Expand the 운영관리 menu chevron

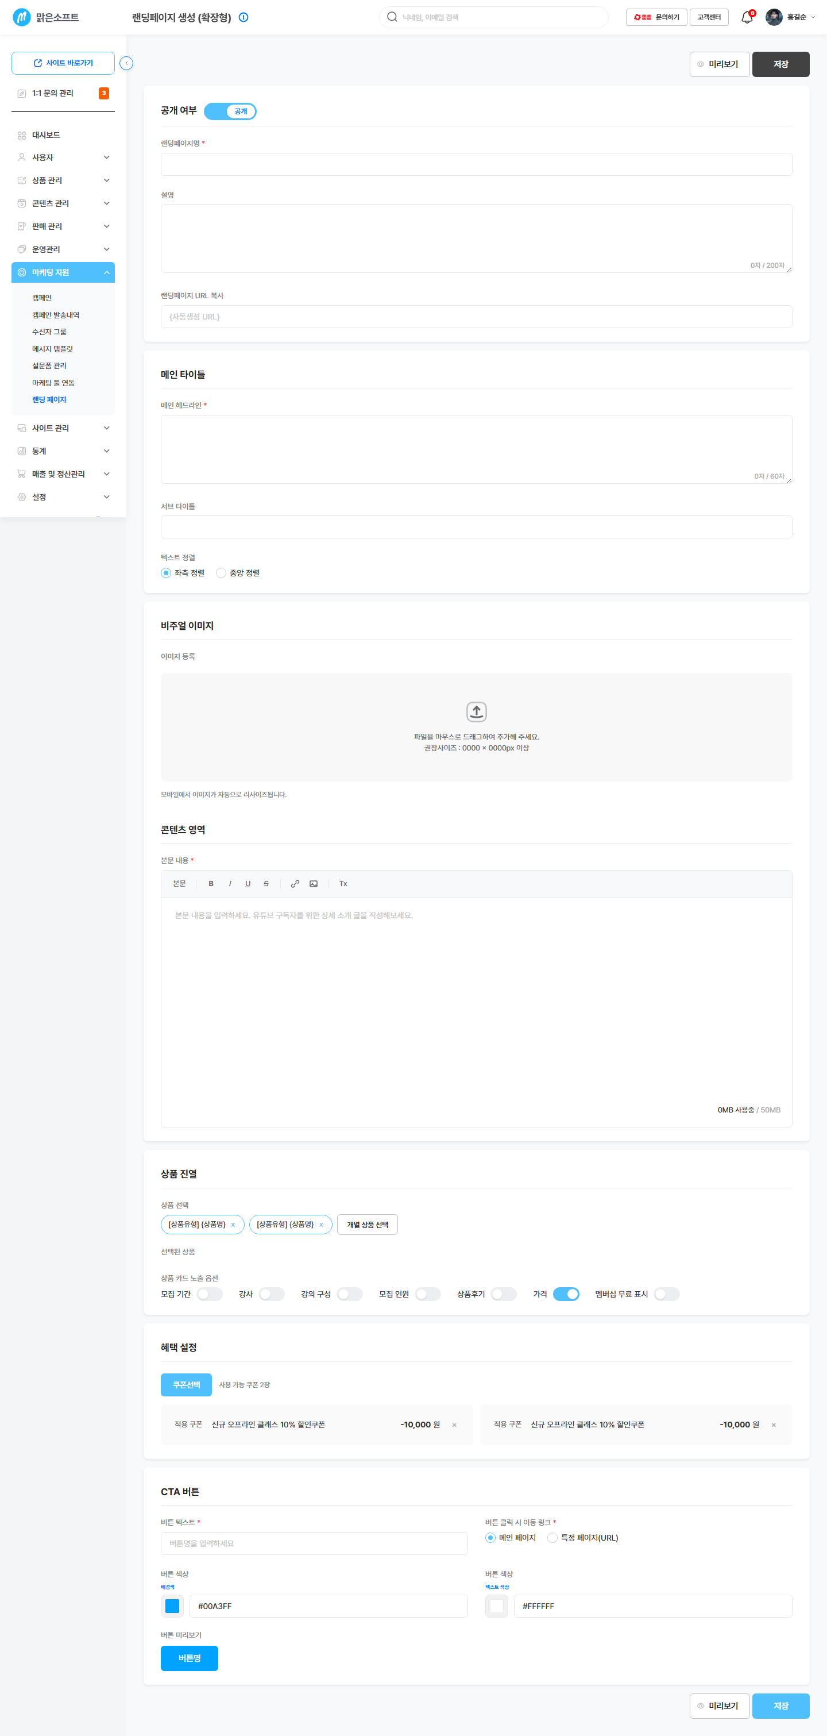pos(106,249)
